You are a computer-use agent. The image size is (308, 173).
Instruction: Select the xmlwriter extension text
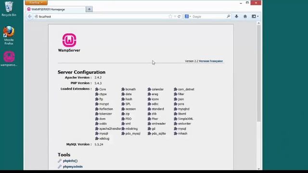pyautogui.click(x=184, y=124)
